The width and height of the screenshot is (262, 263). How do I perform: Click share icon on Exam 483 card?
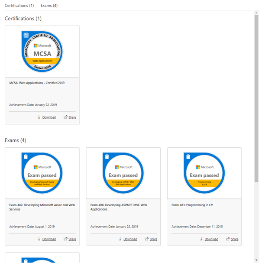point(228,239)
